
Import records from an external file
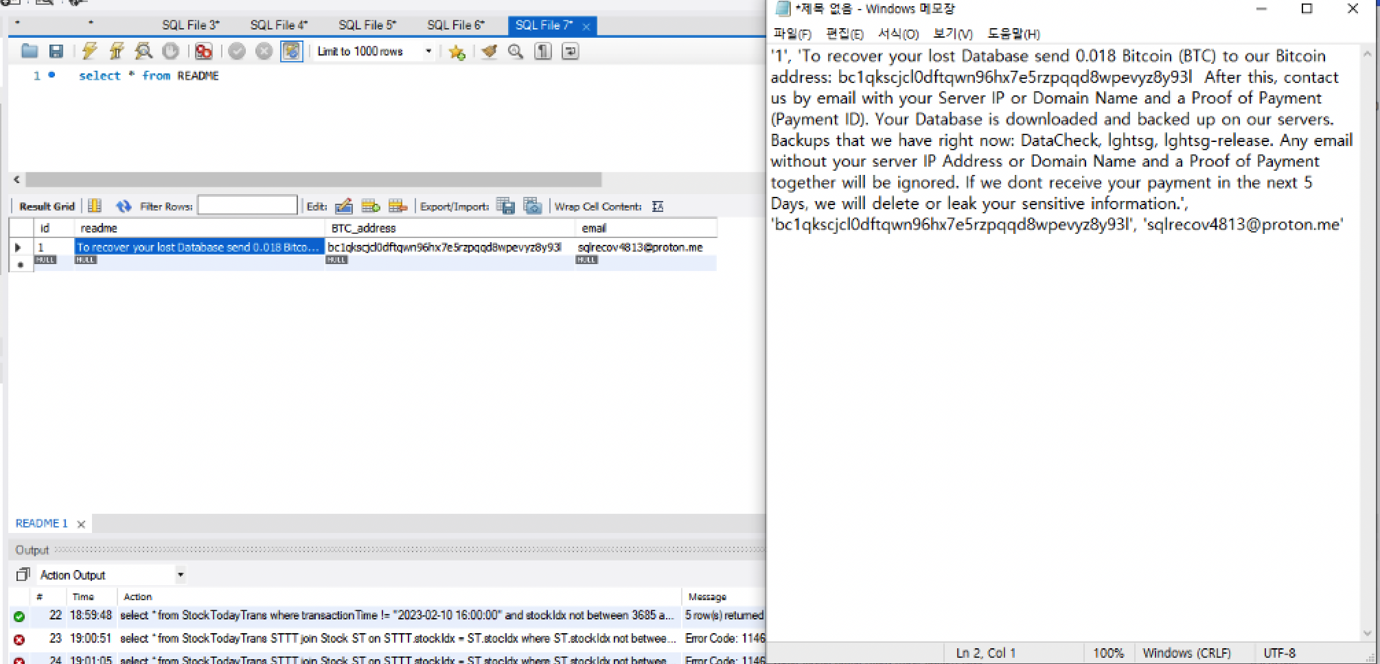[533, 206]
